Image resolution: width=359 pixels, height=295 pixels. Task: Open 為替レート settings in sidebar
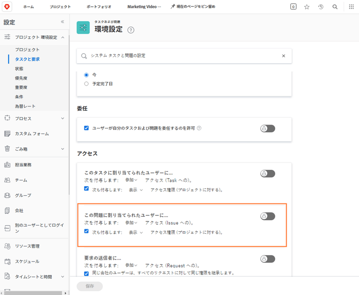25,106
